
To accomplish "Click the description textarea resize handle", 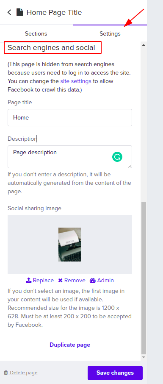I will click(x=130, y=166).
